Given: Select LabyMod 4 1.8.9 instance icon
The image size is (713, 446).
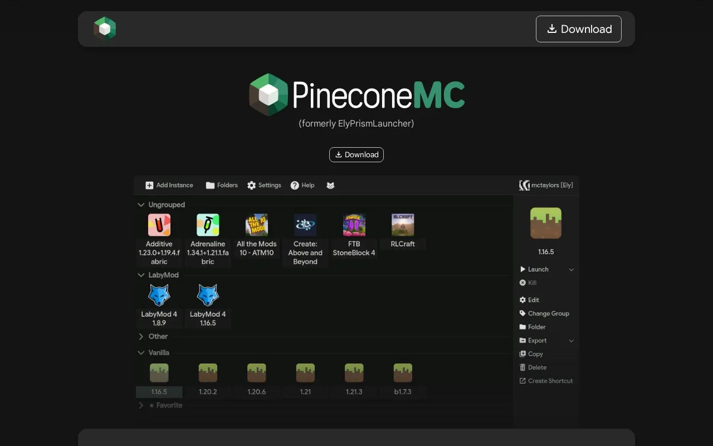Looking at the screenshot, I should (159, 295).
